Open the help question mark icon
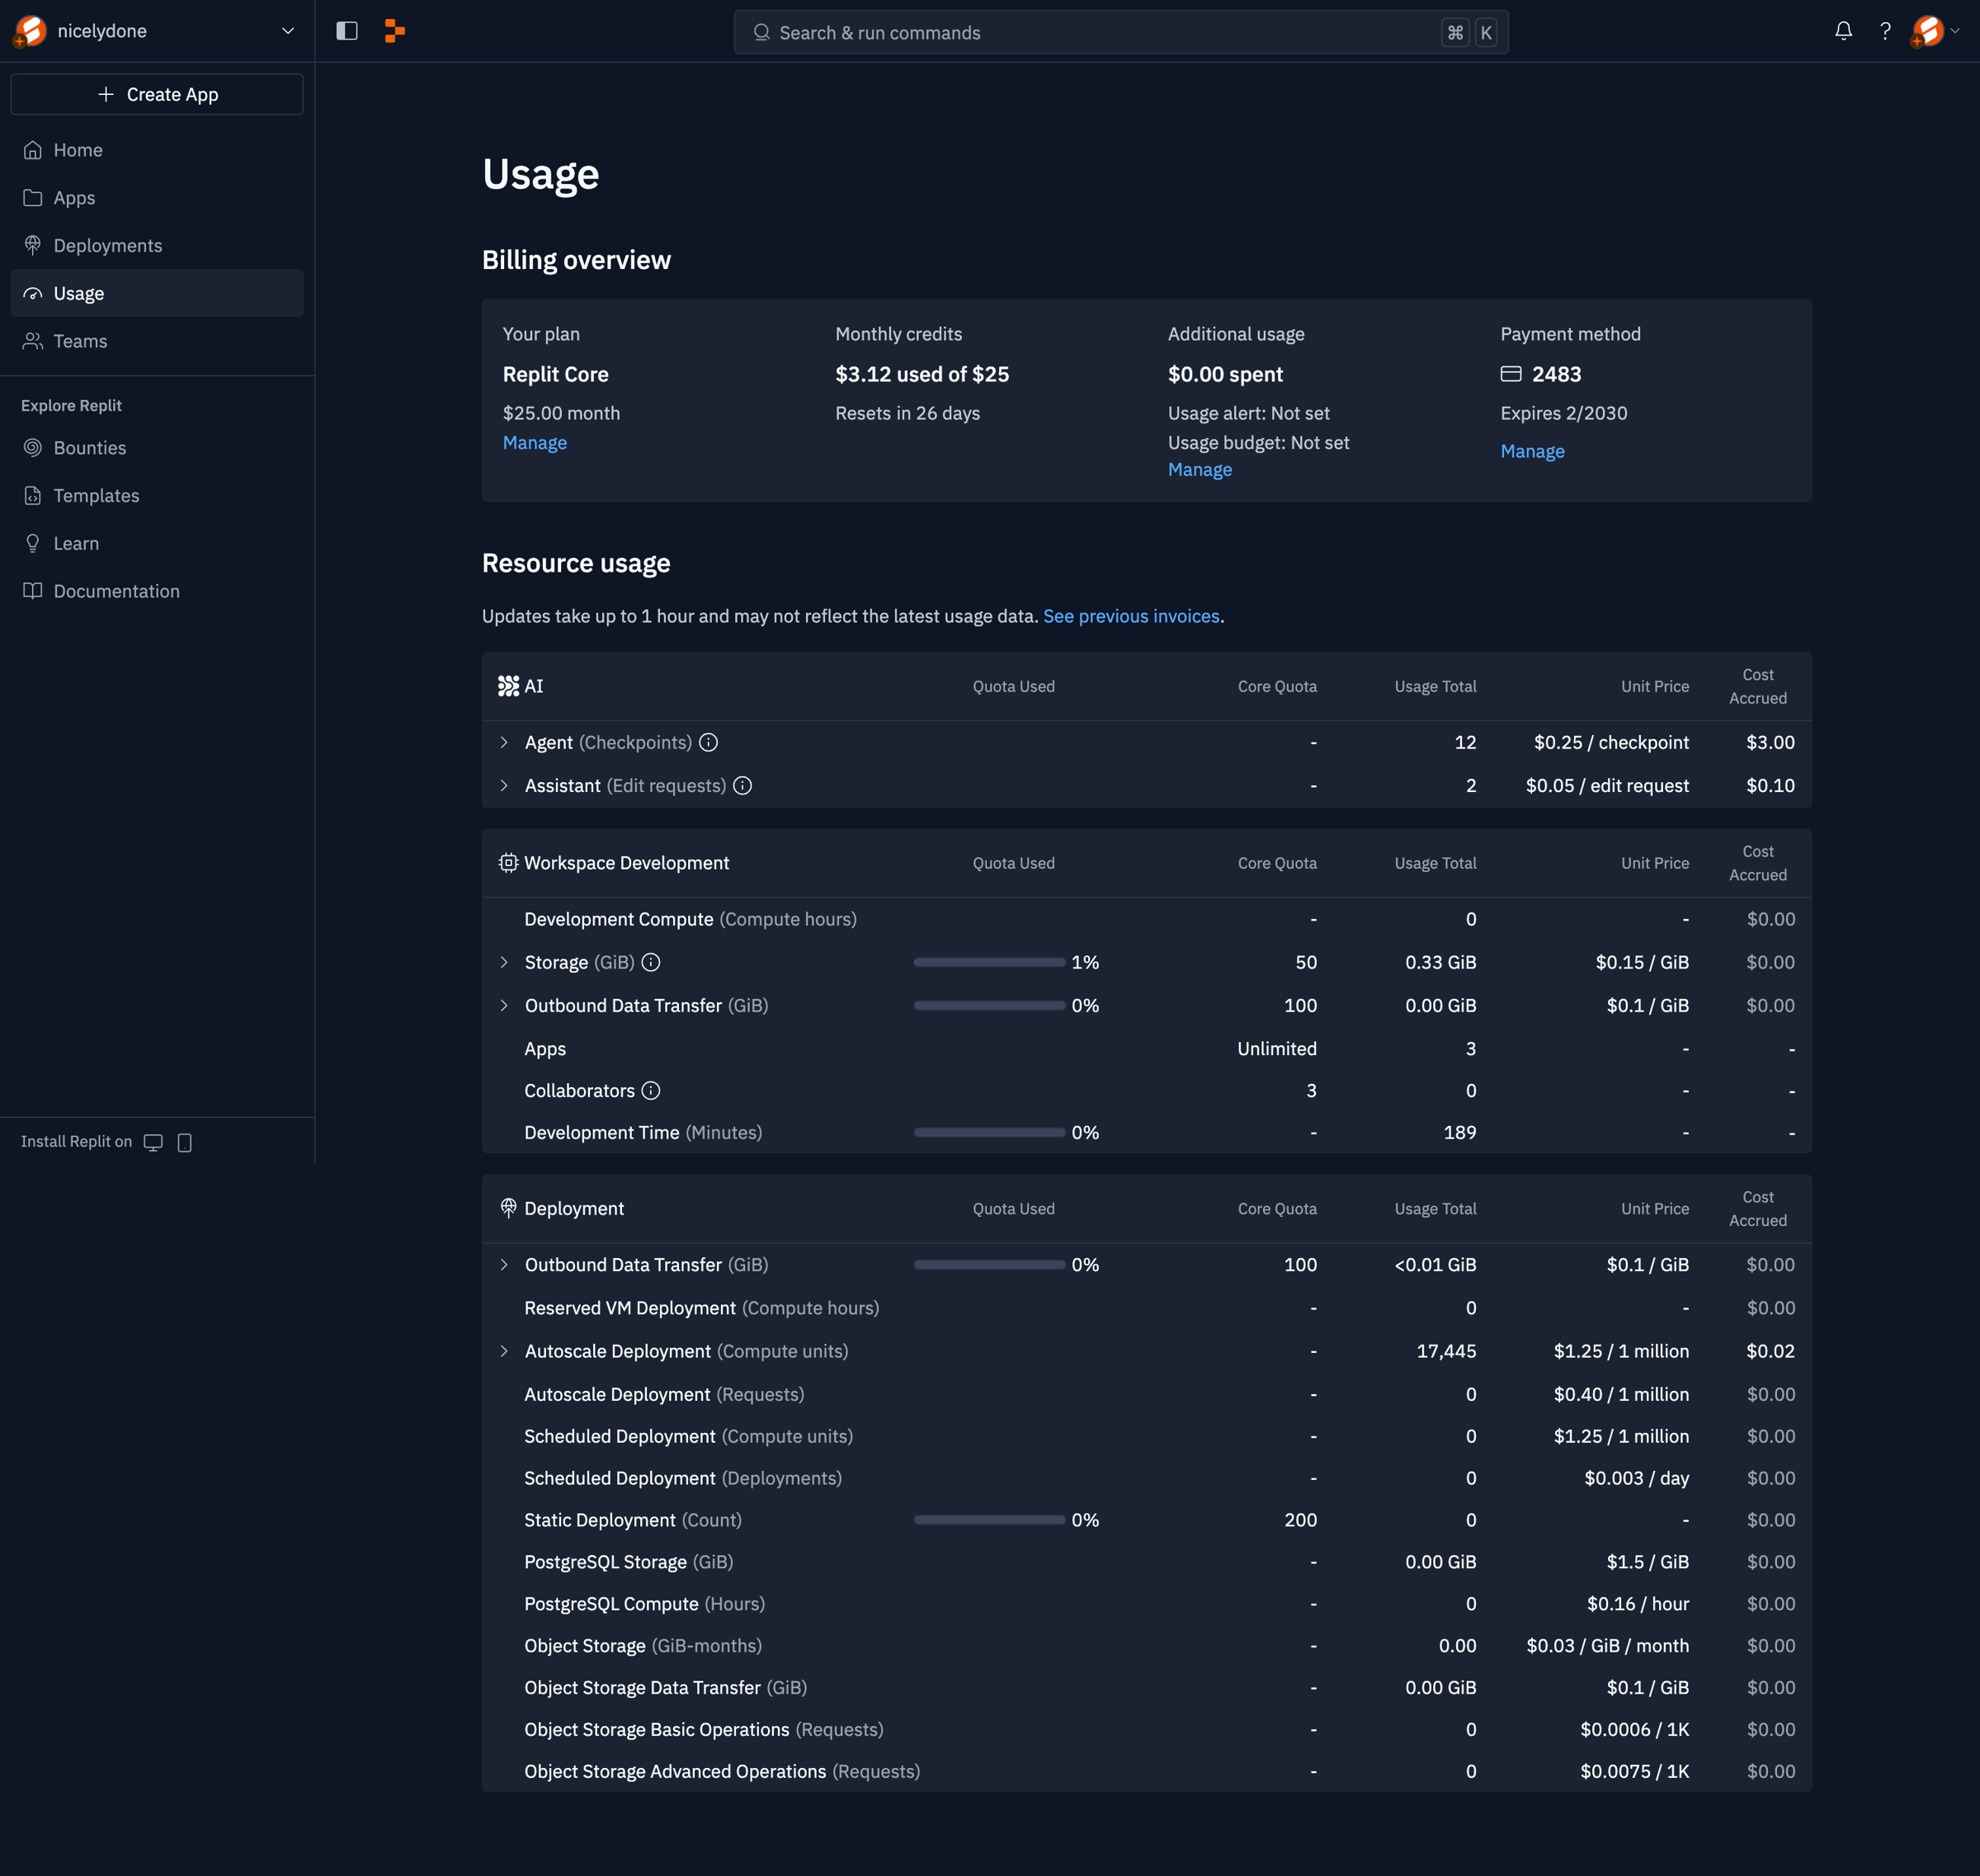 1885,31
